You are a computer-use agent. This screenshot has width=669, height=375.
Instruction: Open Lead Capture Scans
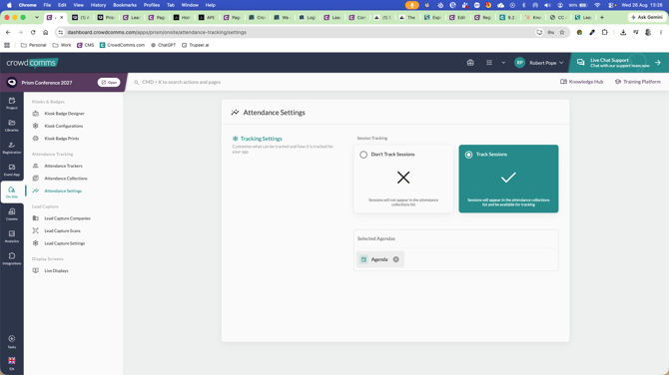(x=62, y=230)
